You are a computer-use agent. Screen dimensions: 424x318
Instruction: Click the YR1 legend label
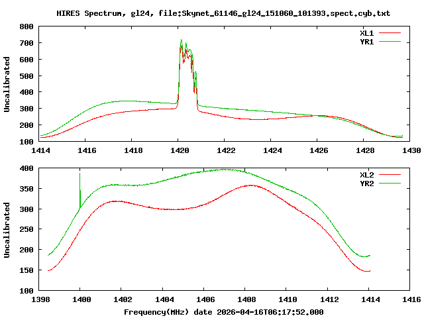coord(366,42)
